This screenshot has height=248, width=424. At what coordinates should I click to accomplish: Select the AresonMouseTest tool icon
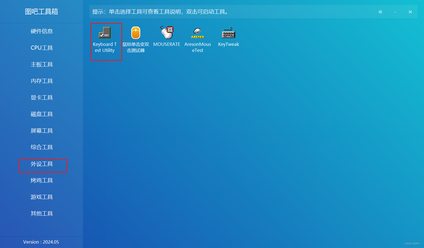point(198,33)
